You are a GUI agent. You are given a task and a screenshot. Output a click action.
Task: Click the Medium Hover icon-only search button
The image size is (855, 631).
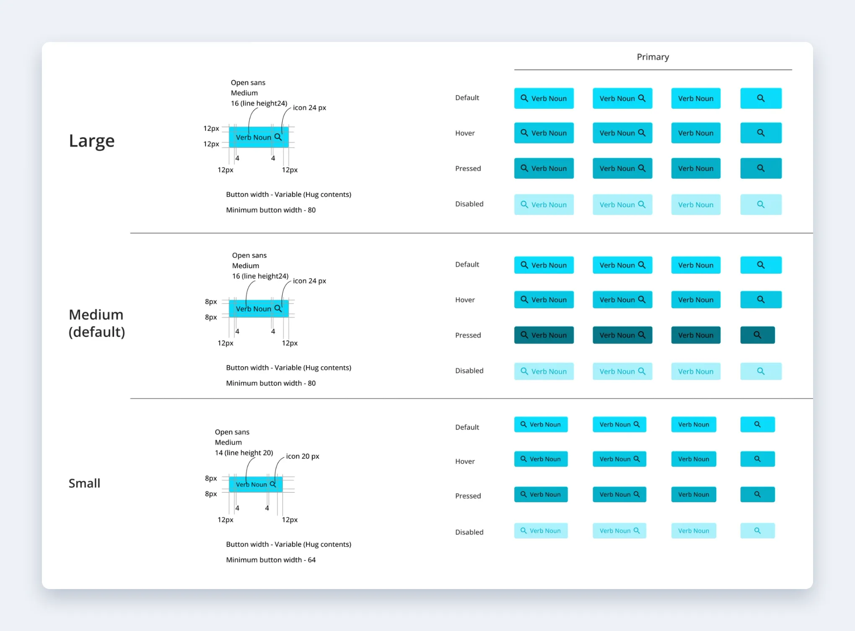(761, 300)
